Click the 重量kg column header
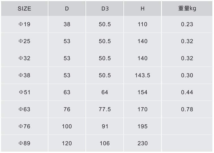214x153 pixels. (187, 8)
